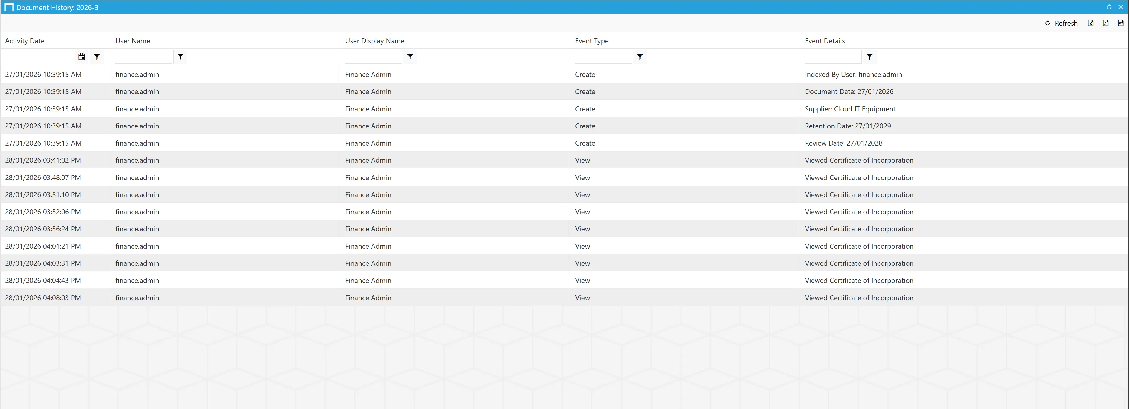This screenshot has height=409, width=1129.
Task: Click the Document History window icon
Action: [9, 7]
